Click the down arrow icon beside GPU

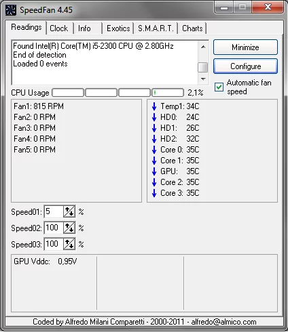154,171
